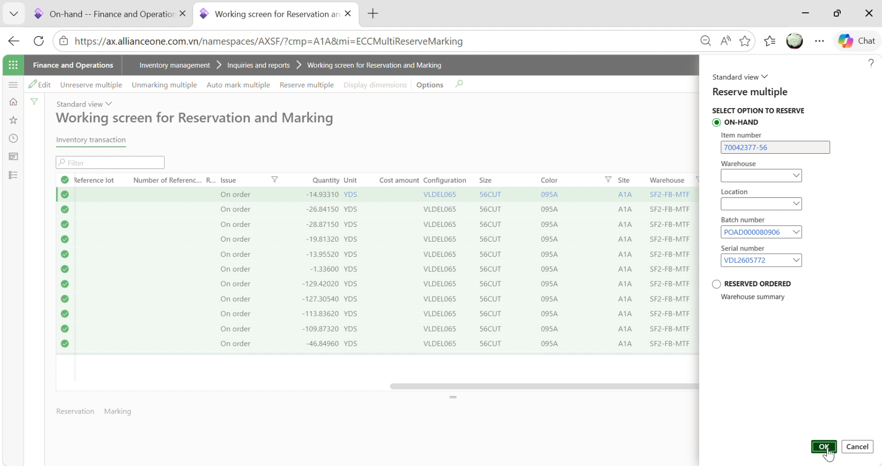Expand the Serial number dropdown
This screenshot has width=882, height=466.
point(796,260)
